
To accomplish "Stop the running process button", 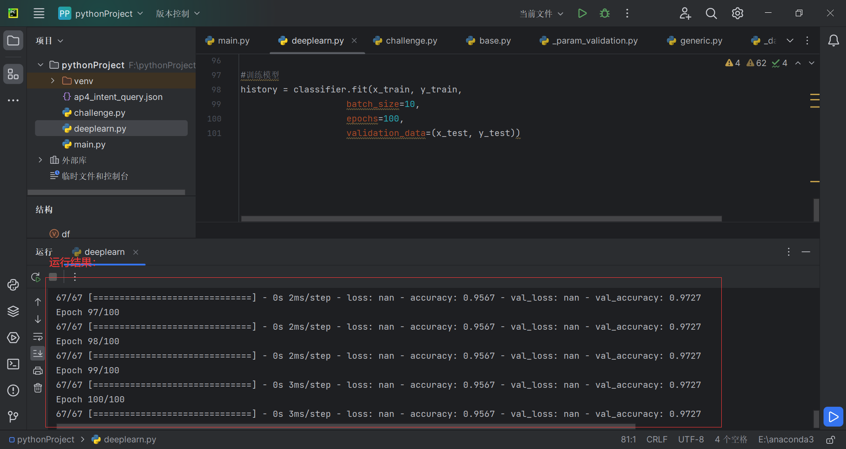I will (x=53, y=277).
